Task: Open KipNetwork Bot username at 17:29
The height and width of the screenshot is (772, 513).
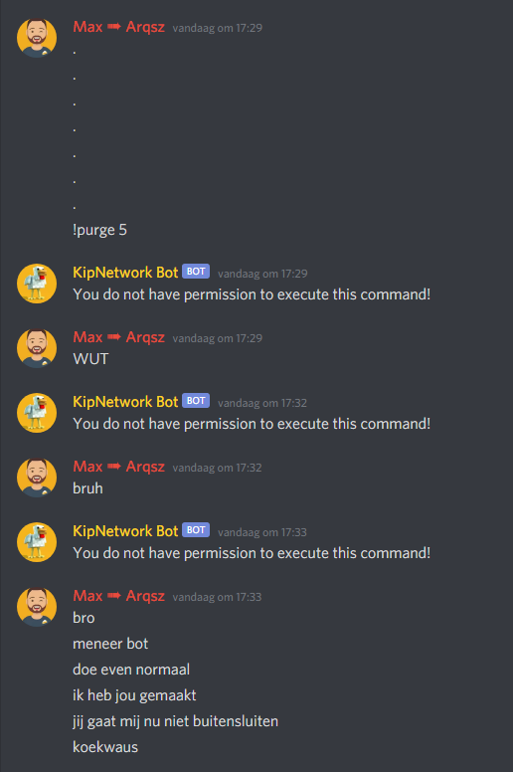Action: [x=125, y=273]
